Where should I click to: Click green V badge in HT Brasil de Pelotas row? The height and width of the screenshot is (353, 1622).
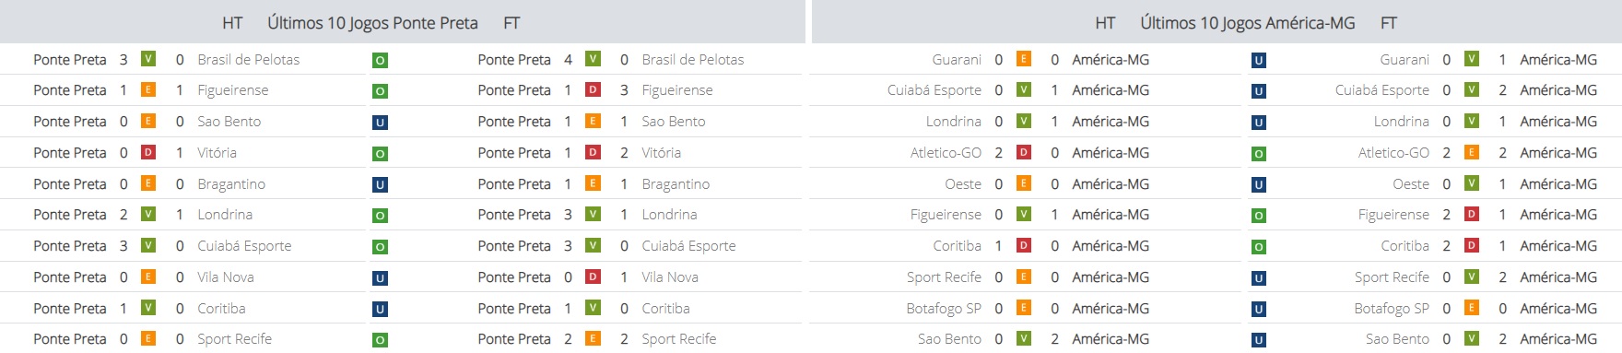tap(147, 59)
